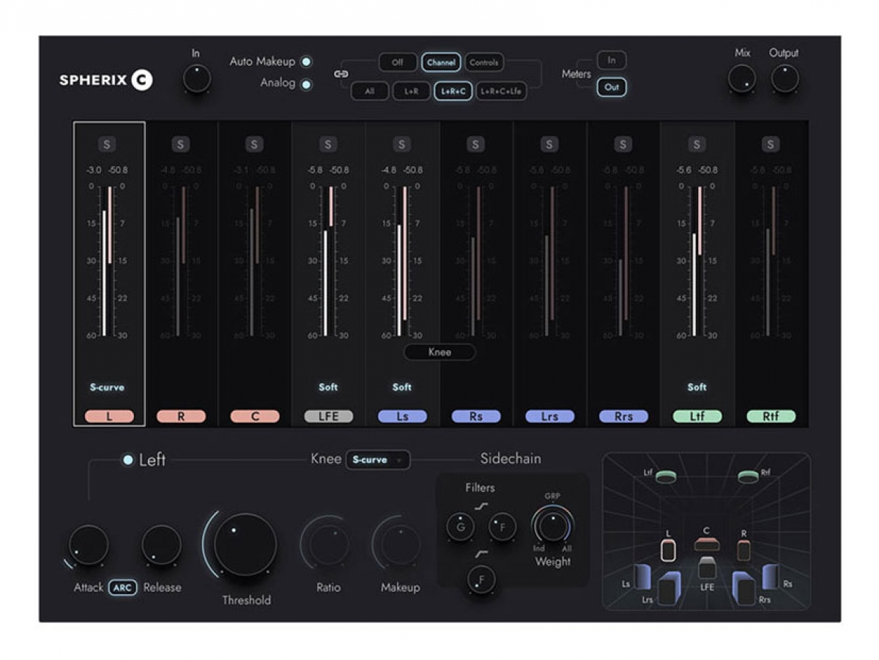
Task: Choose the LFE speaker in the room view
Action: pyautogui.click(x=706, y=568)
